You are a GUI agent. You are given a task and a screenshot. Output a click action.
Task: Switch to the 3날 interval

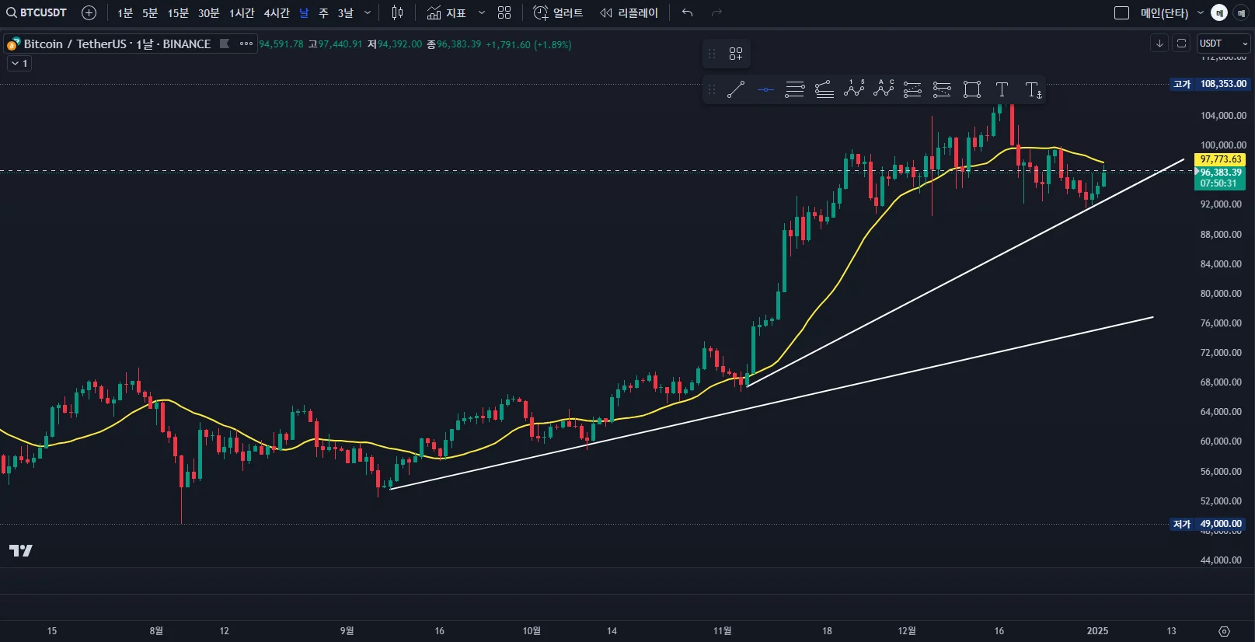(x=345, y=13)
